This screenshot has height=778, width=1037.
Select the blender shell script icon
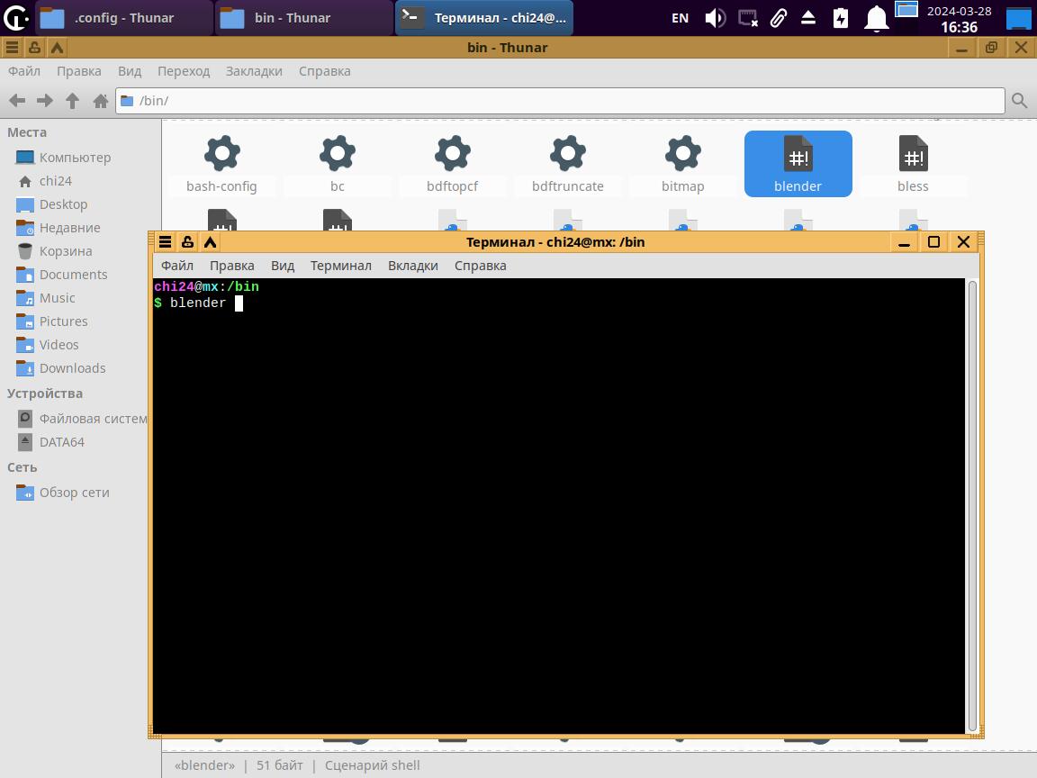pyautogui.click(x=798, y=153)
